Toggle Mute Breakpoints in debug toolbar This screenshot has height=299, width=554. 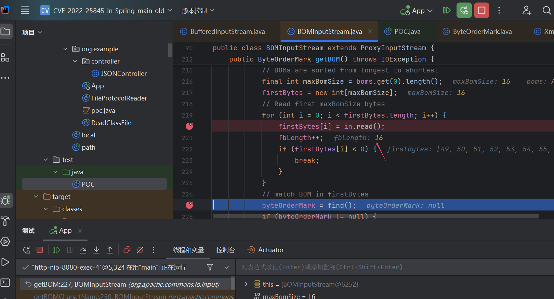pos(140,250)
